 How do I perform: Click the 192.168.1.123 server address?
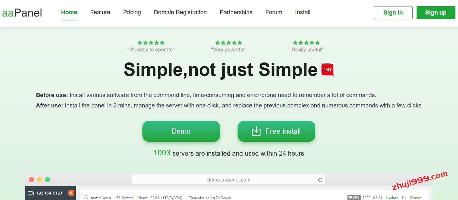49,193
